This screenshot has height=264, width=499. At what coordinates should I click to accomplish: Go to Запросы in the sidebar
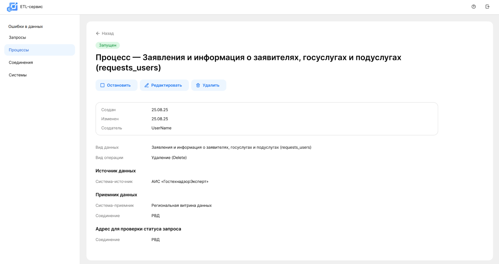tap(18, 37)
